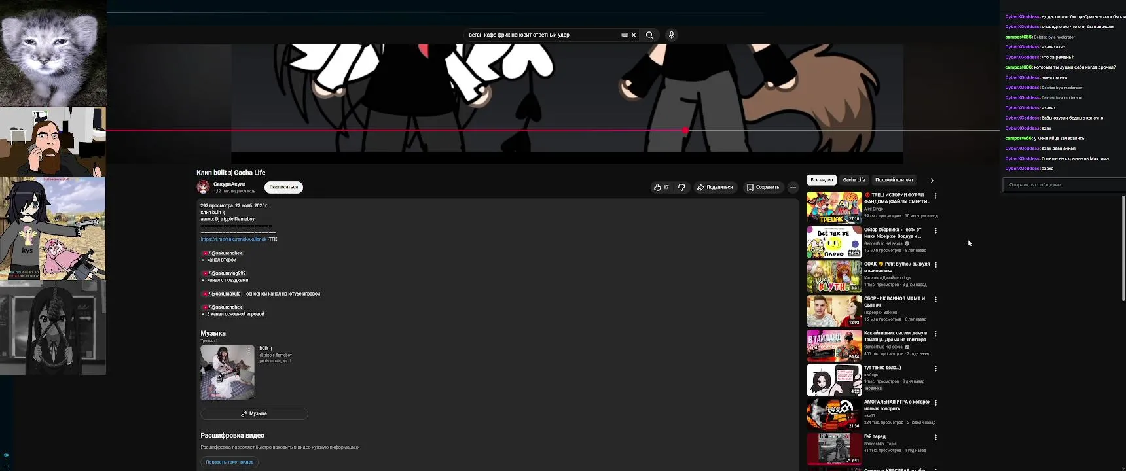
Task: Save the video with the Сохранить button
Action: tap(763, 187)
